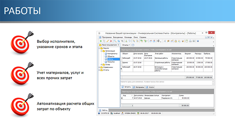Expand the Справочники folder node
The width and height of the screenshot is (235, 132).
click(99, 67)
